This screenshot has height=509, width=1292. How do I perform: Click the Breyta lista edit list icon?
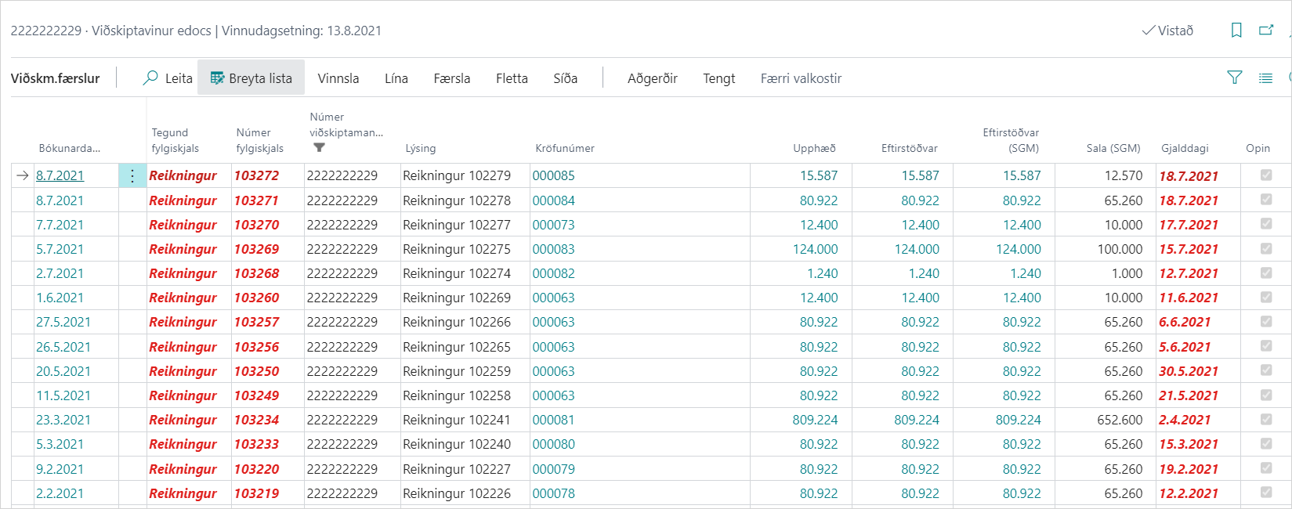(x=218, y=78)
